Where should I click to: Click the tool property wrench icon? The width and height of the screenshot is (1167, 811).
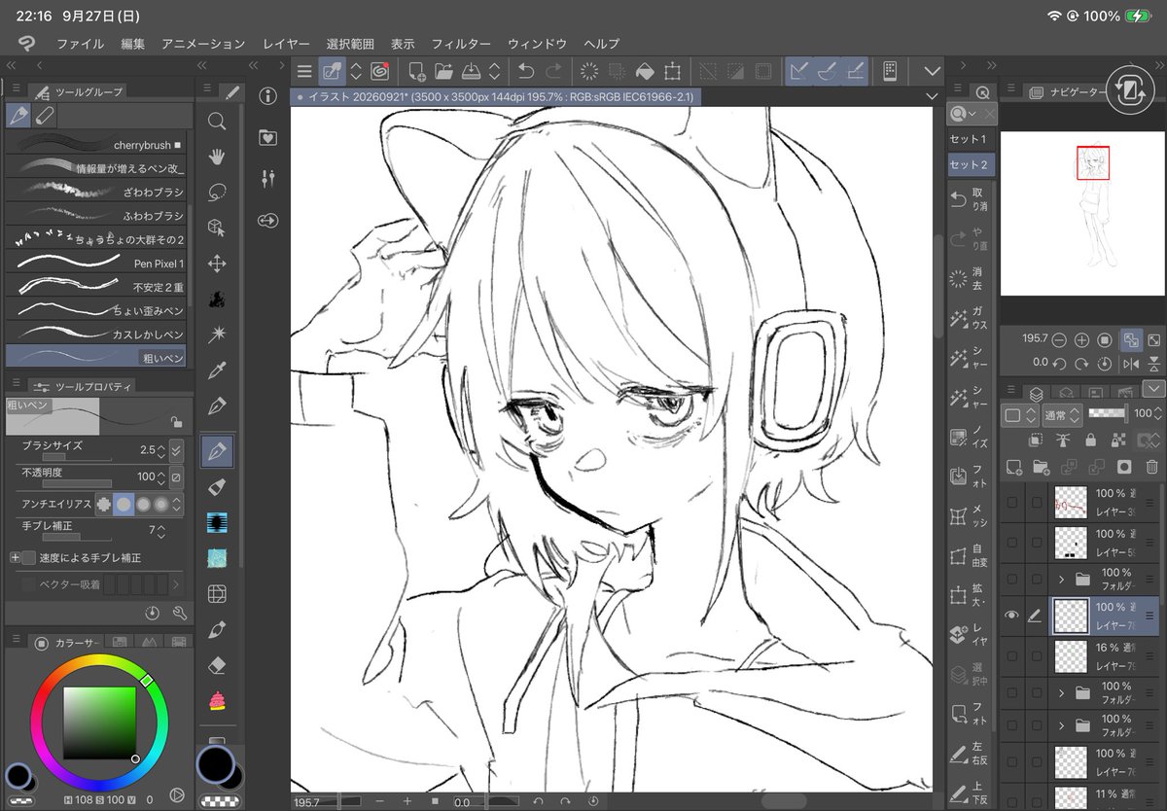(179, 614)
